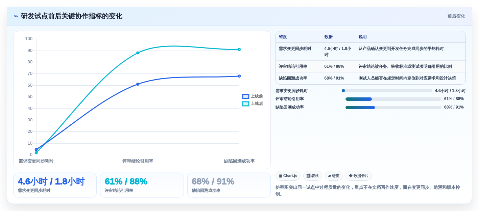
Task: Click the 评审结论引用率 x-axis label
Action: [138, 161]
